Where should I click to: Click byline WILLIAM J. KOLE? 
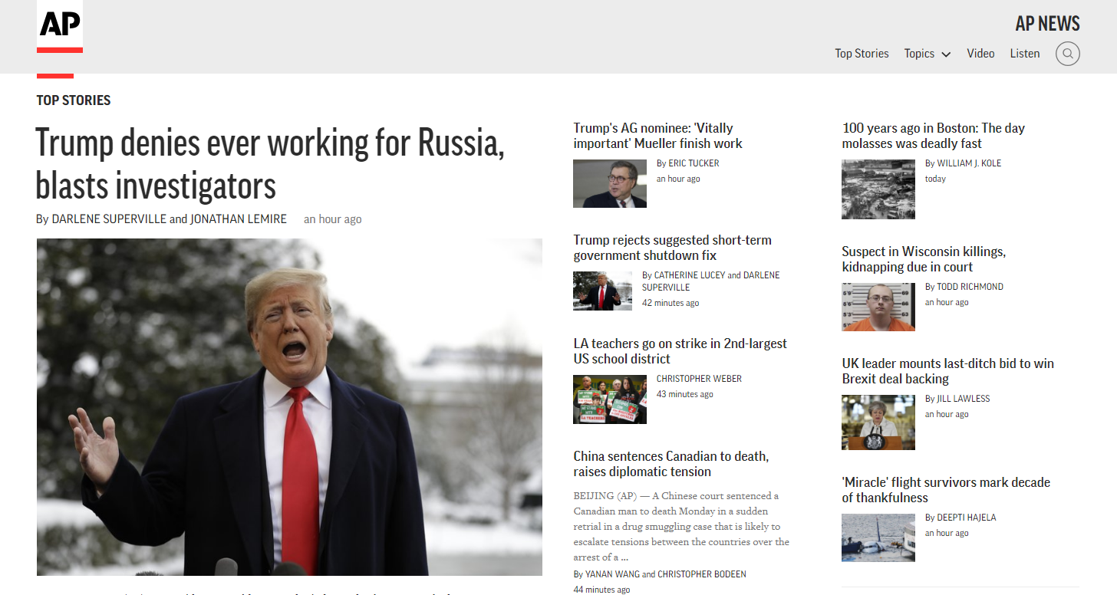pos(969,163)
